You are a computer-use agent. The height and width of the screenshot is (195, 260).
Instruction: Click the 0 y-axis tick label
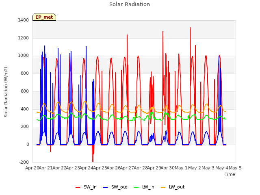28,145
